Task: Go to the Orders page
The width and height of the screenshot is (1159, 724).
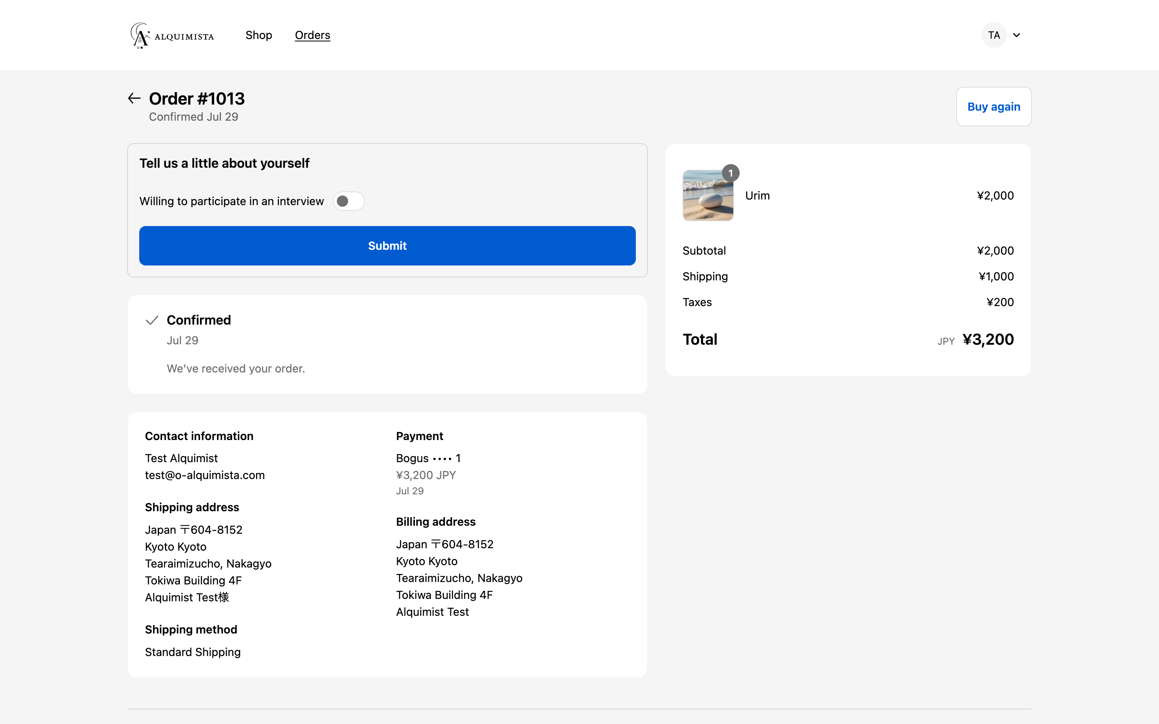Action: tap(312, 35)
